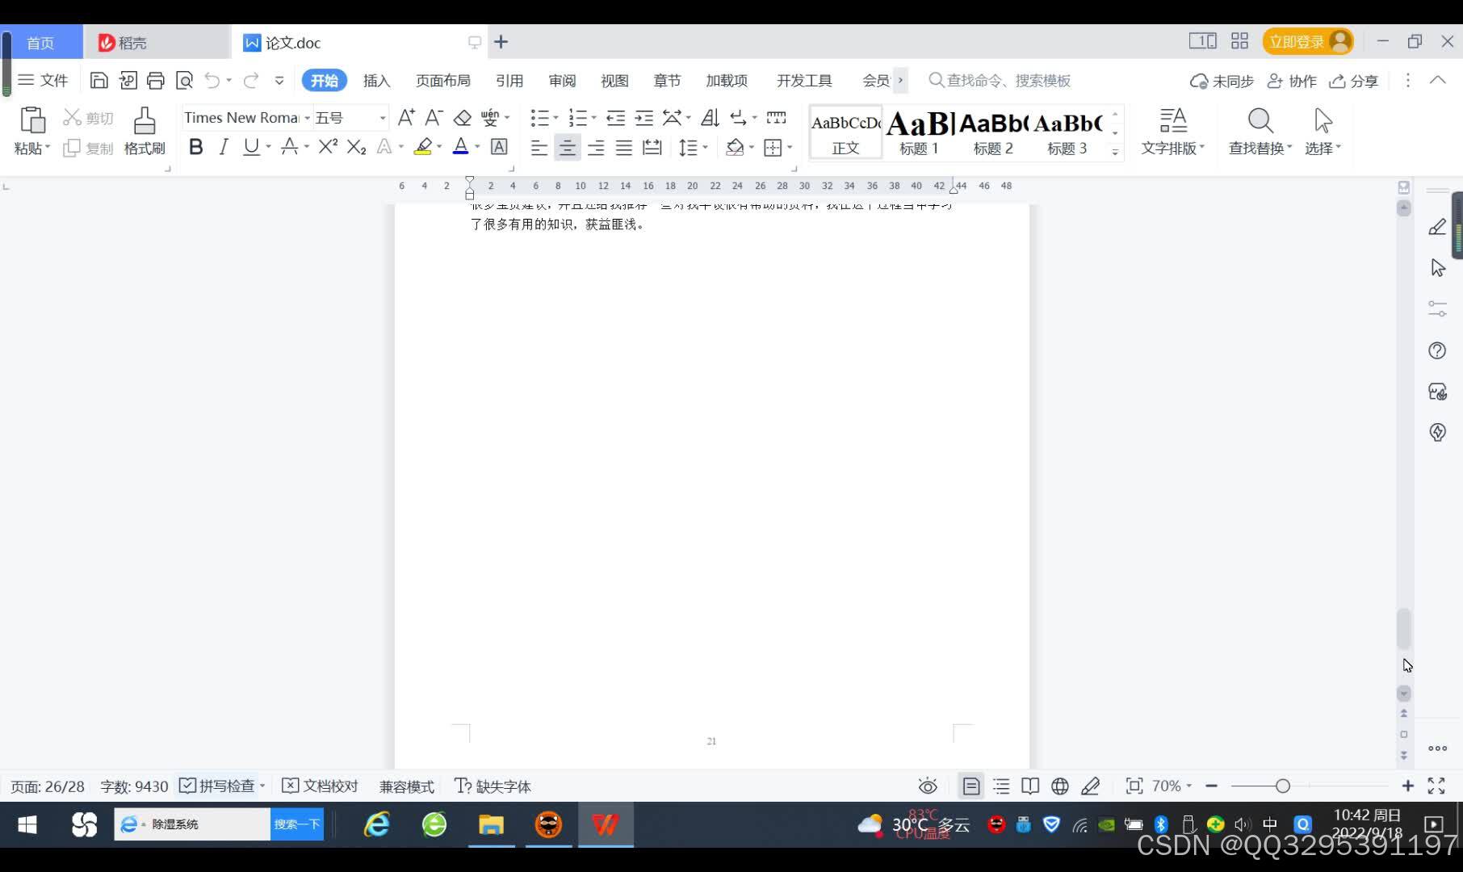Click Missing Fonts in status bar
Image resolution: width=1463 pixels, height=872 pixels.
493,786
